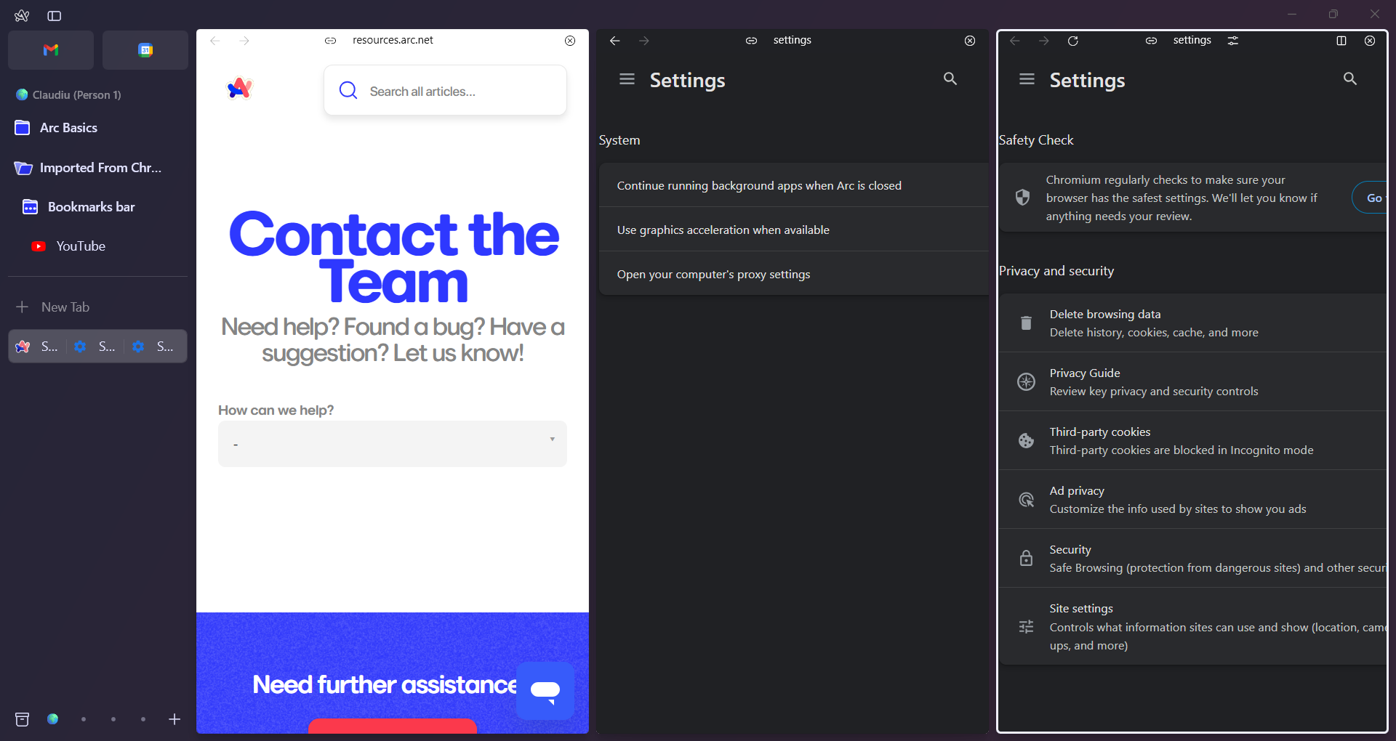Viewport: 1396px width, 741px height.
Task: Click Continue running background apps option
Action: 793,185
